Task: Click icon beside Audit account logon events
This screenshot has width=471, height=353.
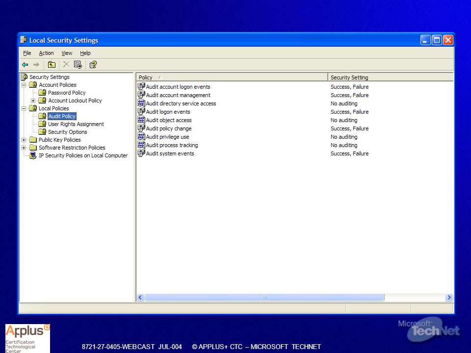Action: (141, 86)
